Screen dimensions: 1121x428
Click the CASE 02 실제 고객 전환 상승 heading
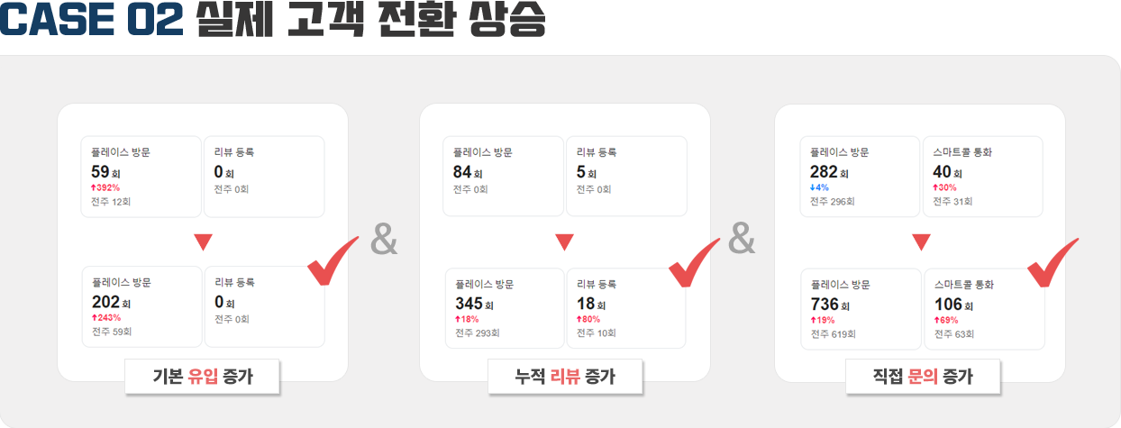(x=273, y=21)
